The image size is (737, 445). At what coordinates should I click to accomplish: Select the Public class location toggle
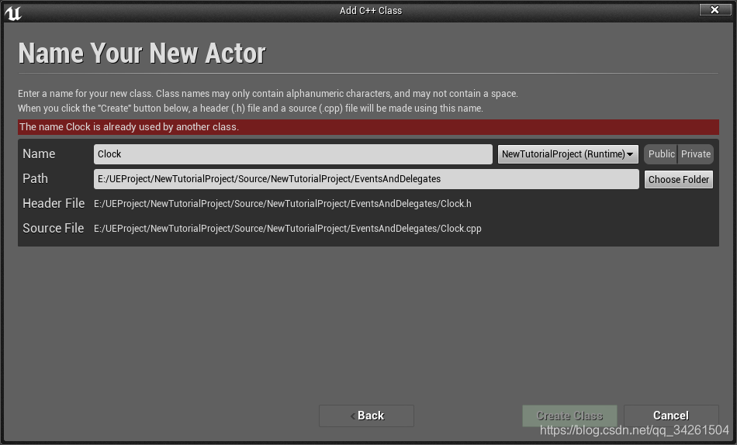[661, 154]
